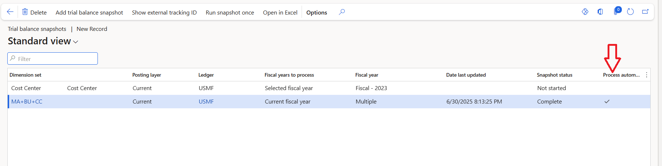
Task: Click Show external tracking ID
Action: click(164, 12)
